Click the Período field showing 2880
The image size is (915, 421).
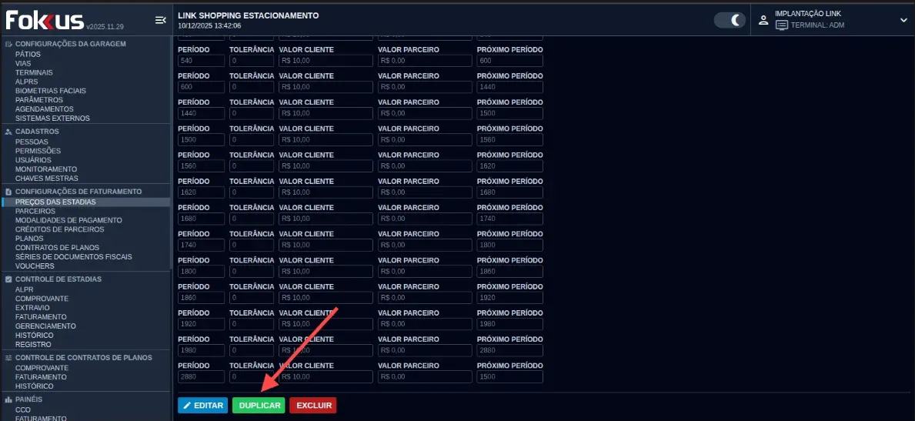pyautogui.click(x=201, y=377)
